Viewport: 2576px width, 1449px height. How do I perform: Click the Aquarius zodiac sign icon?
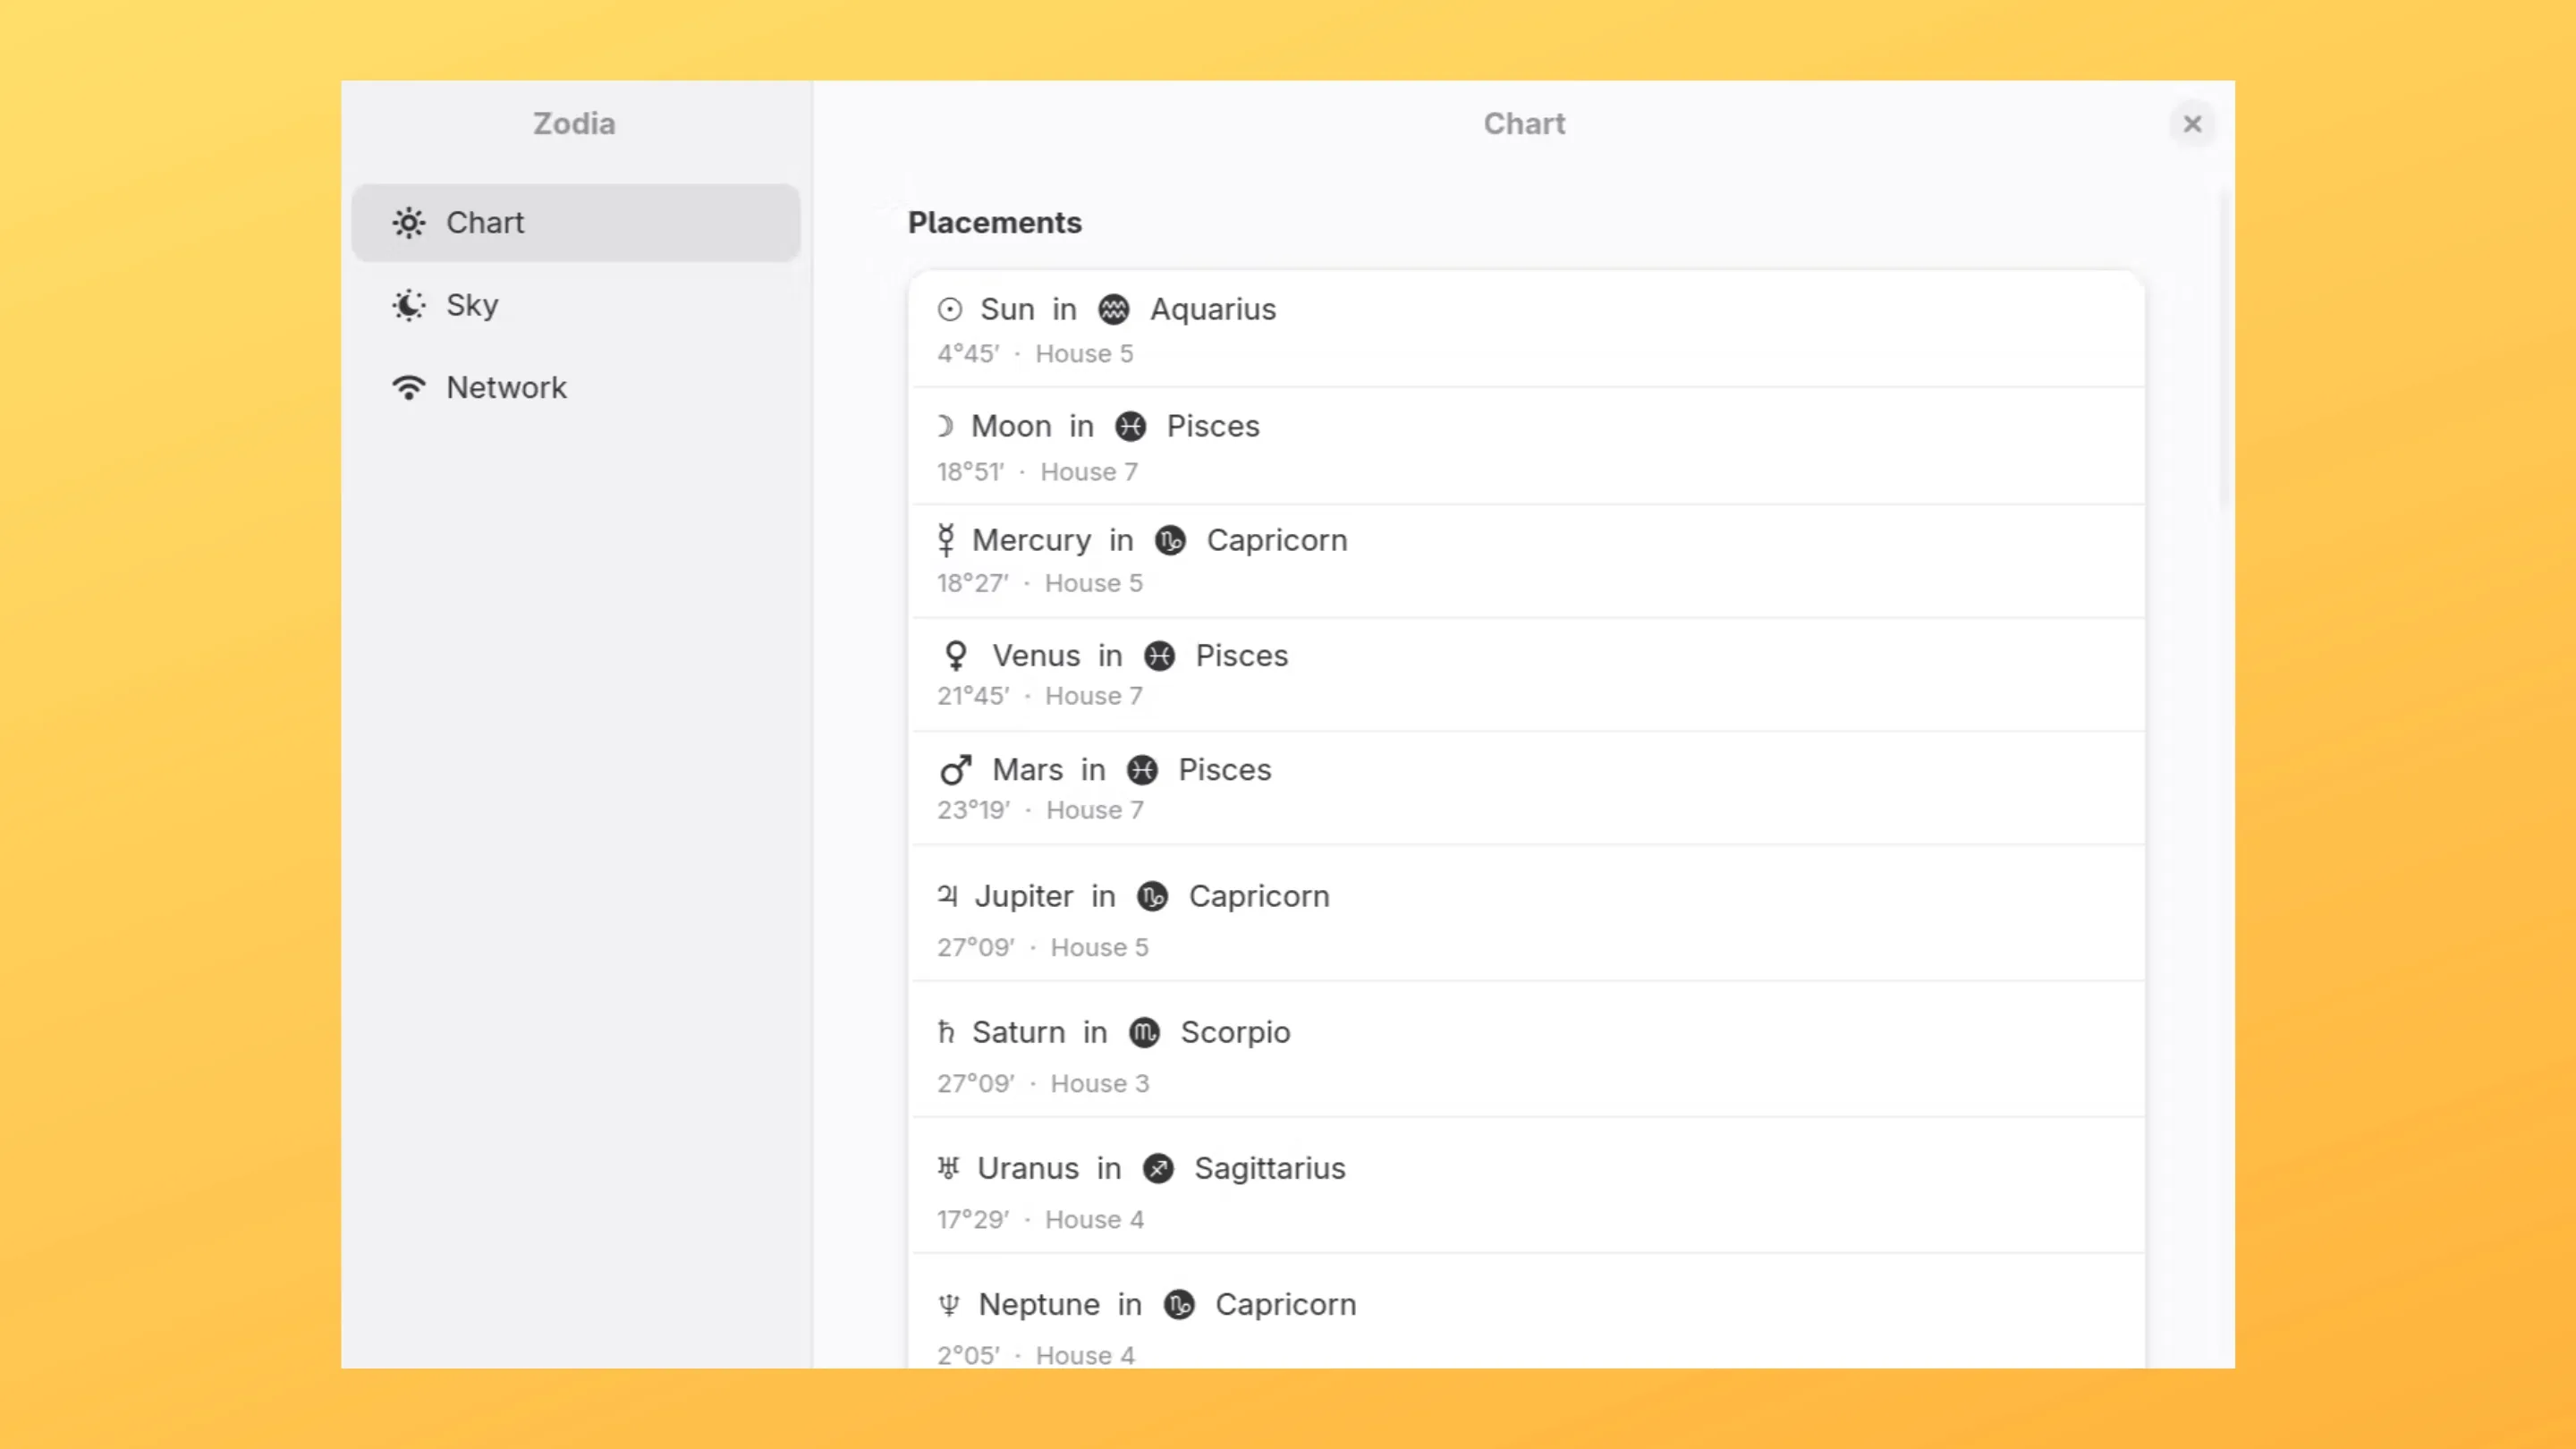tap(1113, 310)
